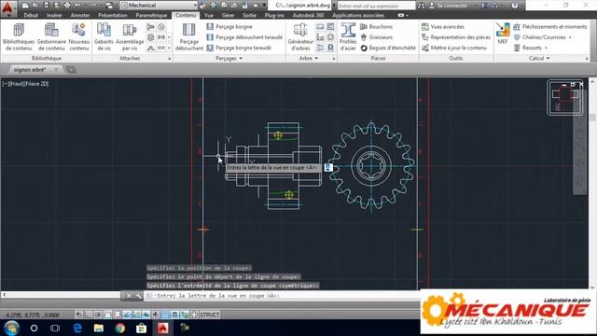The image size is (597, 336).
Task: Open Chrome from taskbar
Action: tap(120, 328)
